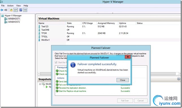
Task: Collapse the Snapshots pane with round chevron
Action: (179, 79)
